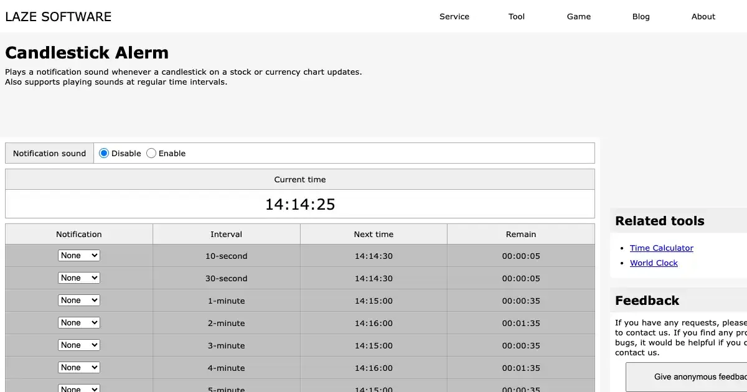Screen dimensions: 747x392
Task: Expand the 1-minute notification dropdown
Action: point(79,301)
